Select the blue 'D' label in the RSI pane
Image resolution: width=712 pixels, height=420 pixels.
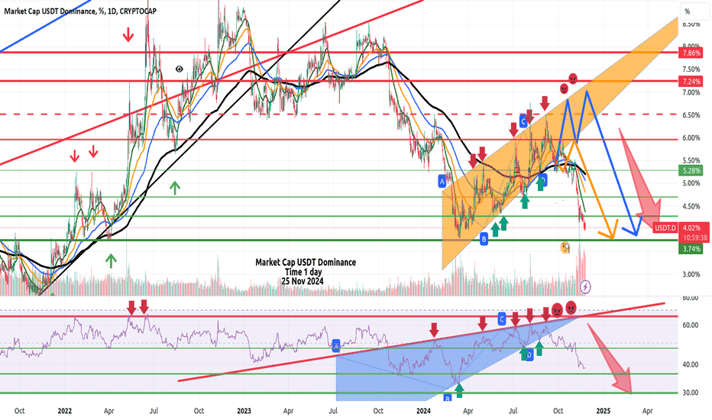tap(529, 355)
